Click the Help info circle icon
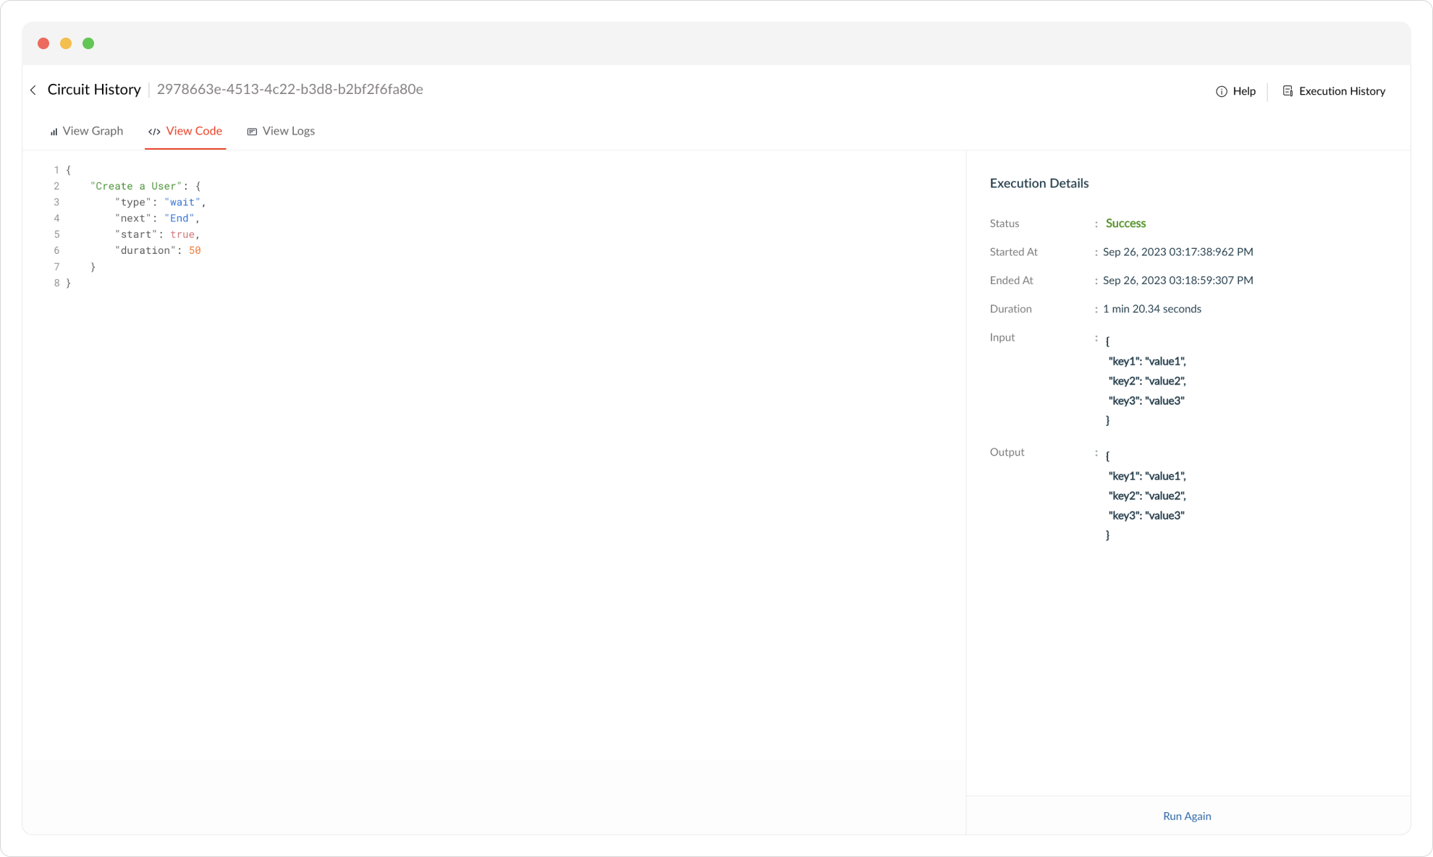 (1222, 91)
